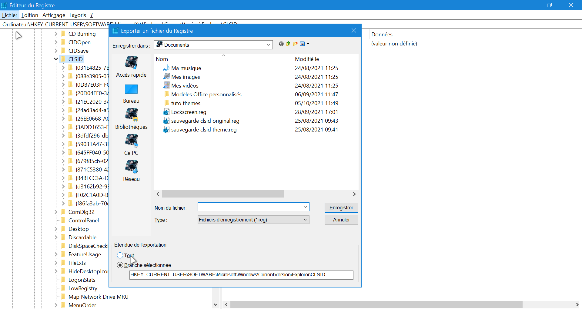Viewport: 582px width, 309px height.
Task: Select Accès rapide in the places bar
Action: coord(131,67)
